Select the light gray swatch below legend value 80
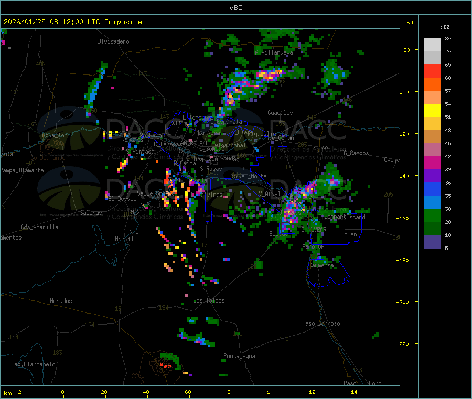472x399 pixels. [x=432, y=45]
